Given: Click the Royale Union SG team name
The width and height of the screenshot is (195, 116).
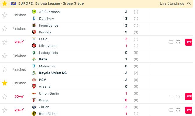Looking at the screenshot, I should click(x=53, y=73).
